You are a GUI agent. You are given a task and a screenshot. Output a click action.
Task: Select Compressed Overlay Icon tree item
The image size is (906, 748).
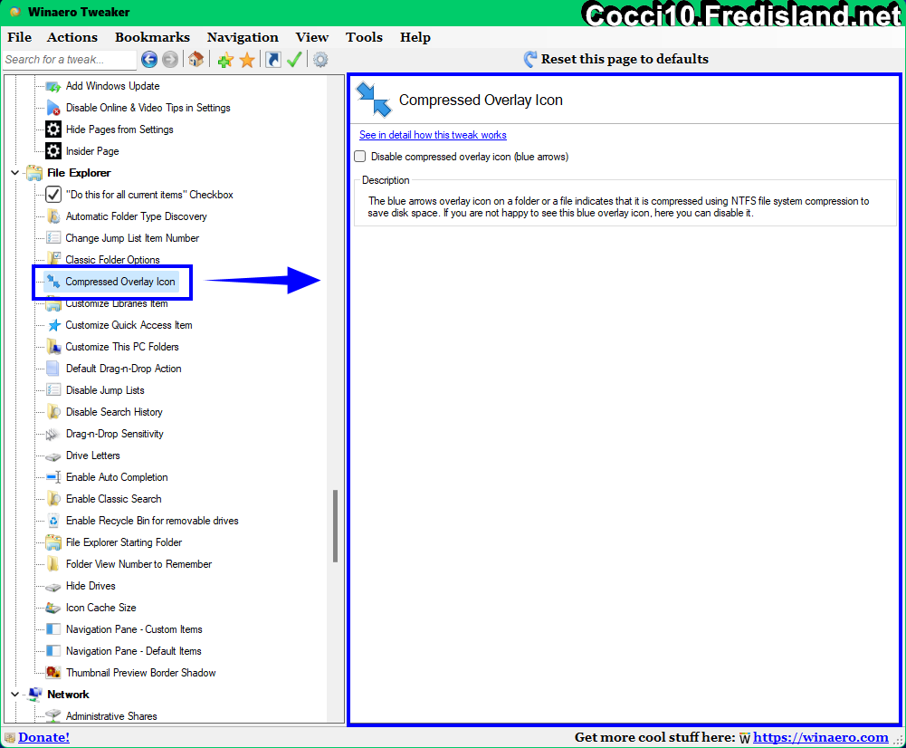[120, 282]
